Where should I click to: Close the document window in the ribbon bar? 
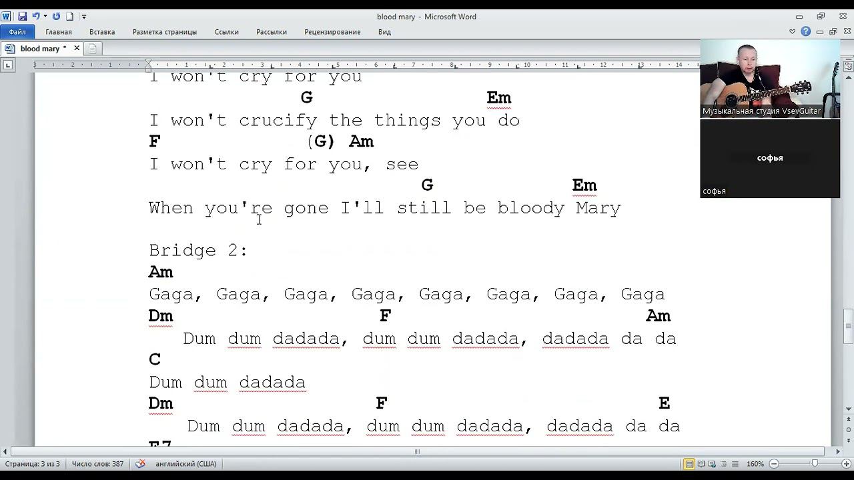(x=846, y=31)
